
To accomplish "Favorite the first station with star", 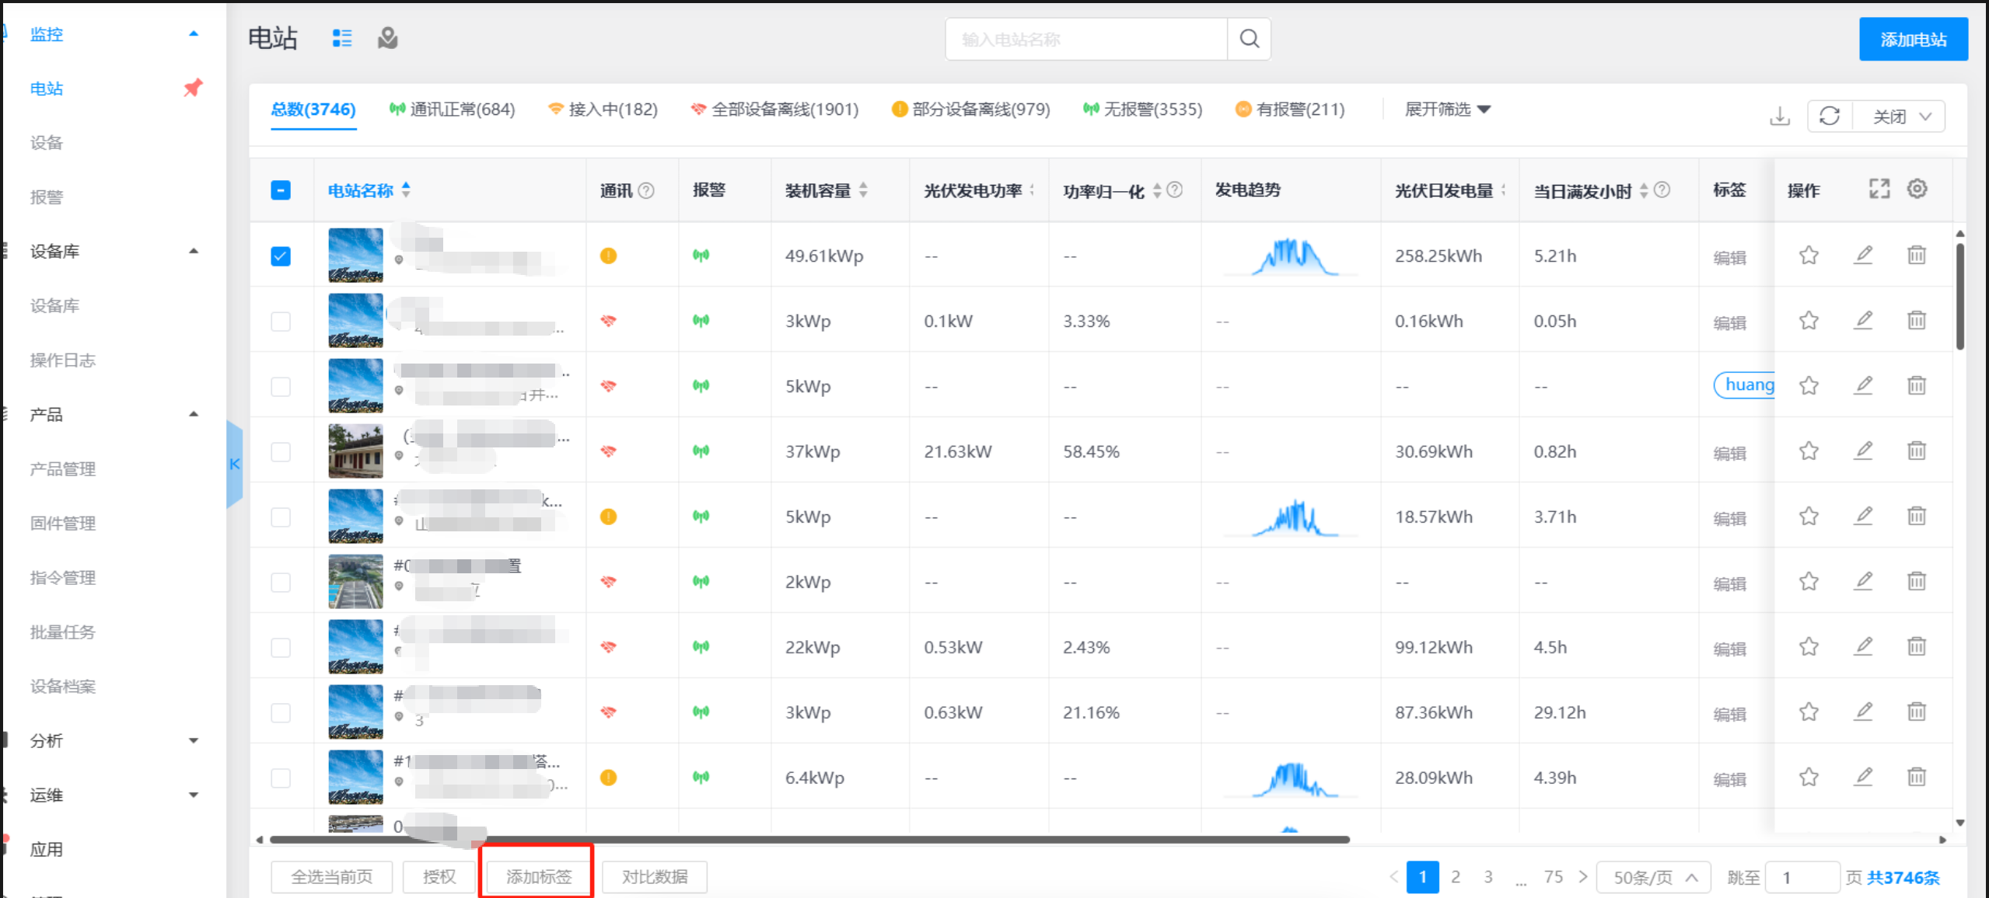I will tap(1809, 256).
